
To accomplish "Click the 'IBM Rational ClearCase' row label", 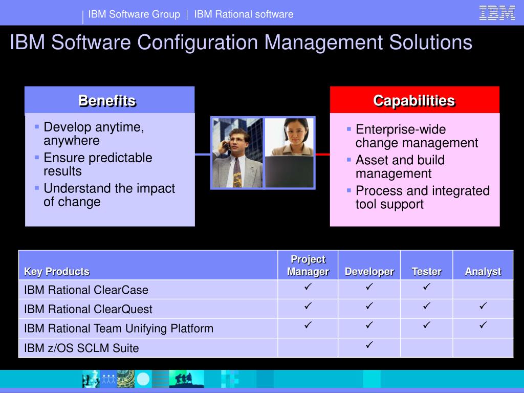I will tap(86, 290).
